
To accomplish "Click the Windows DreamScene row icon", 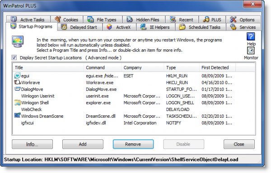I will click(17, 115).
